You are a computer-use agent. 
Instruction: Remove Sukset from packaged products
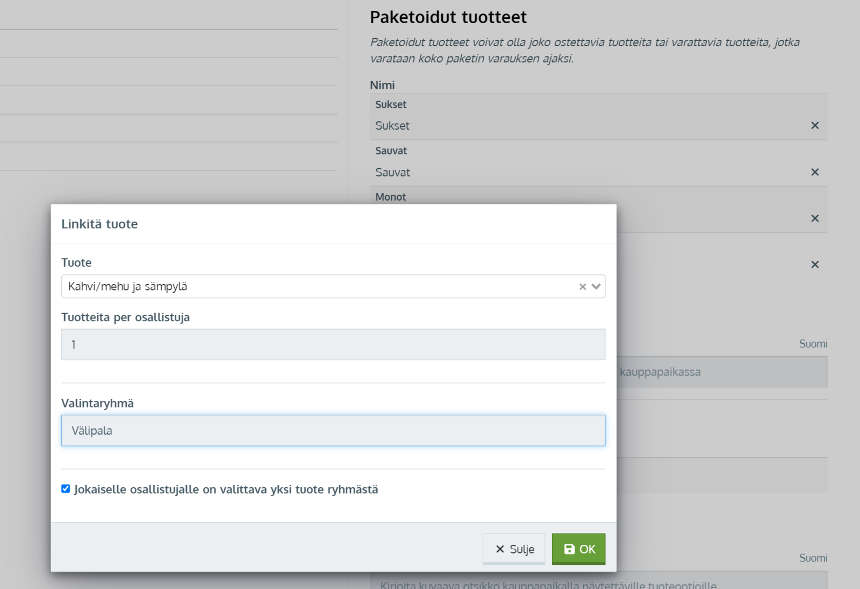click(x=814, y=125)
